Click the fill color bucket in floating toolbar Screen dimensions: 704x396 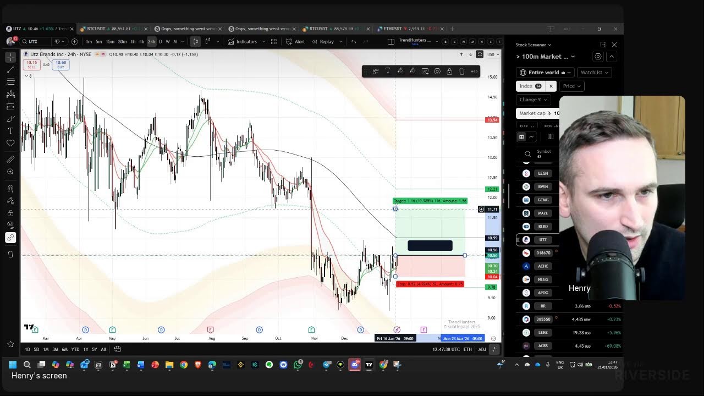(400, 71)
